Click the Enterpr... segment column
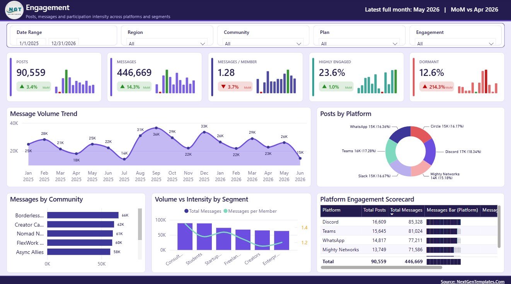Image resolution: width=511 pixels, height=284 pixels. click(x=281, y=240)
